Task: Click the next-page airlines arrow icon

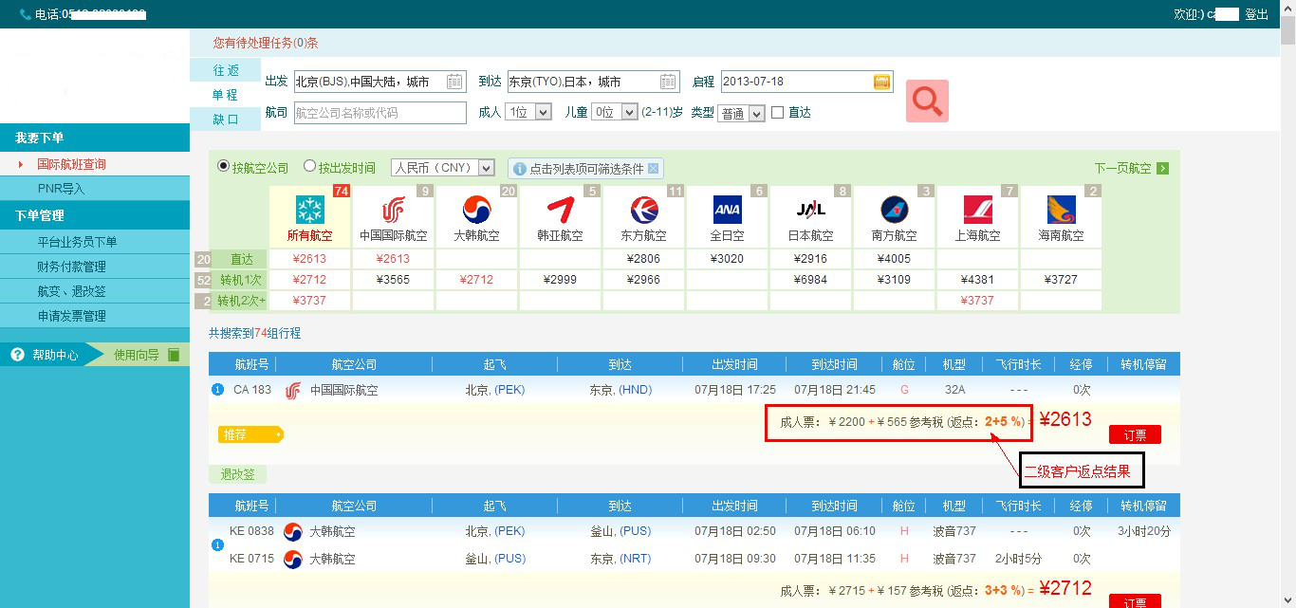Action: 1162,168
